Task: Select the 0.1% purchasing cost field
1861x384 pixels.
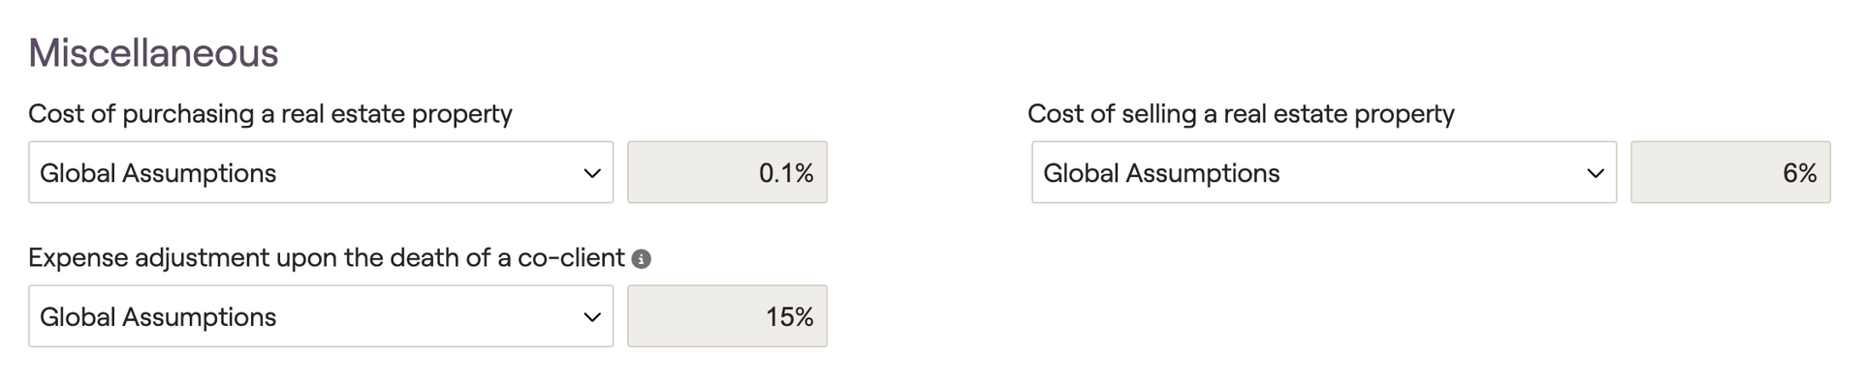Action: 727,172
